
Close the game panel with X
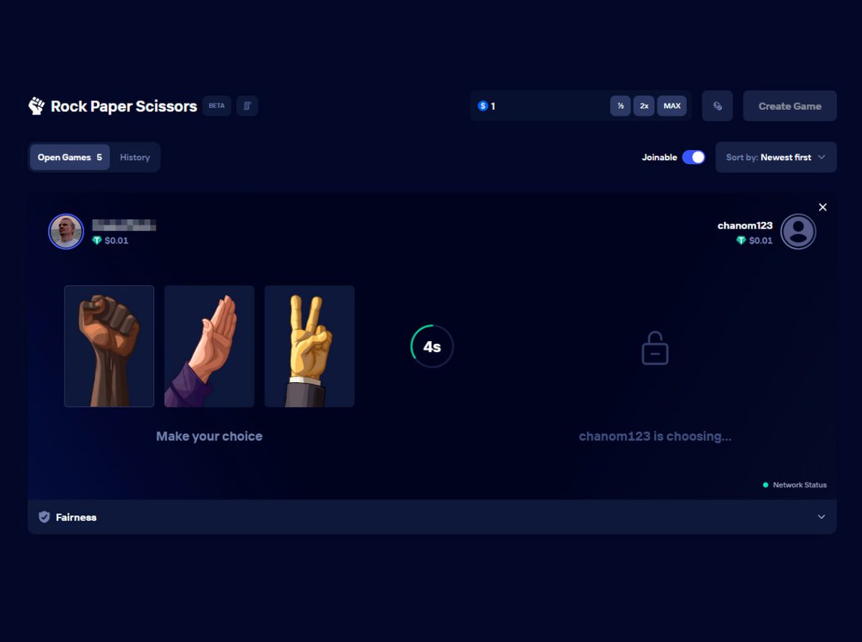(822, 207)
